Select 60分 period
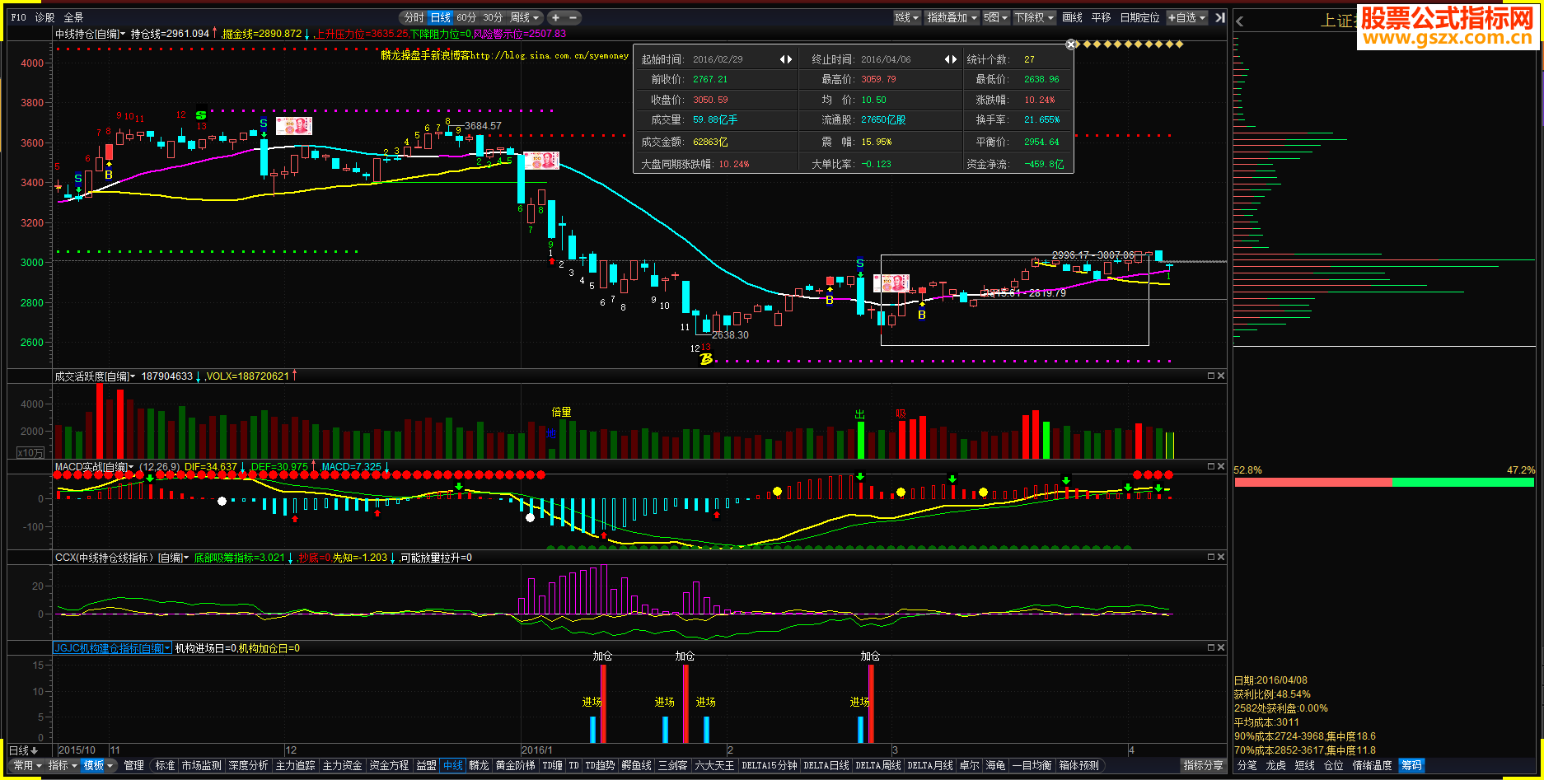The image size is (1544, 780). (x=466, y=17)
